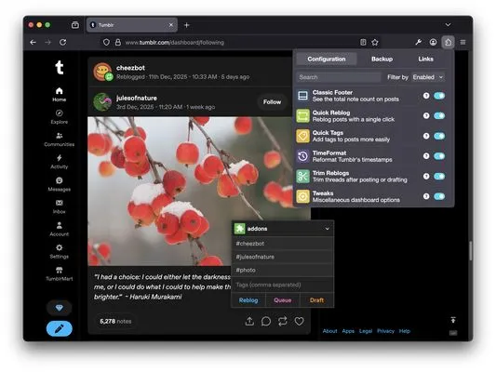Click the extension icon in browser toolbar

448,42
